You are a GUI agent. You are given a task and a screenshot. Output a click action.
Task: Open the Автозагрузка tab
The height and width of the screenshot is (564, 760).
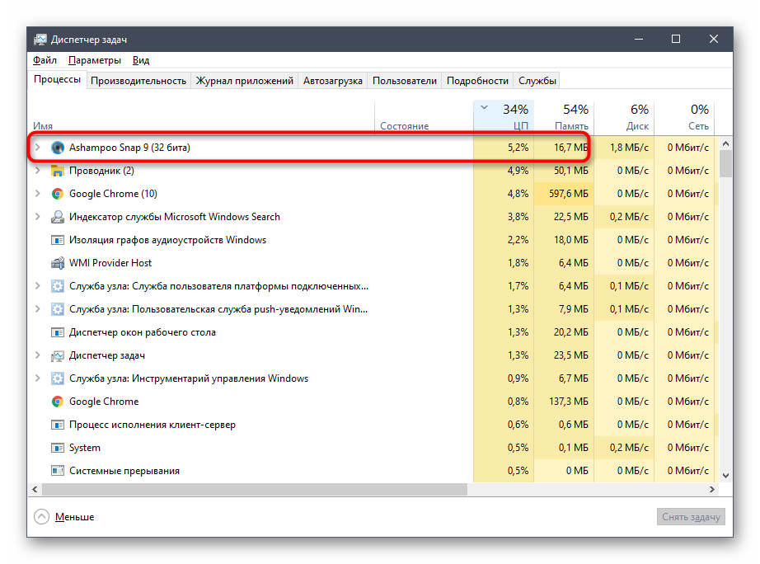[x=332, y=81]
